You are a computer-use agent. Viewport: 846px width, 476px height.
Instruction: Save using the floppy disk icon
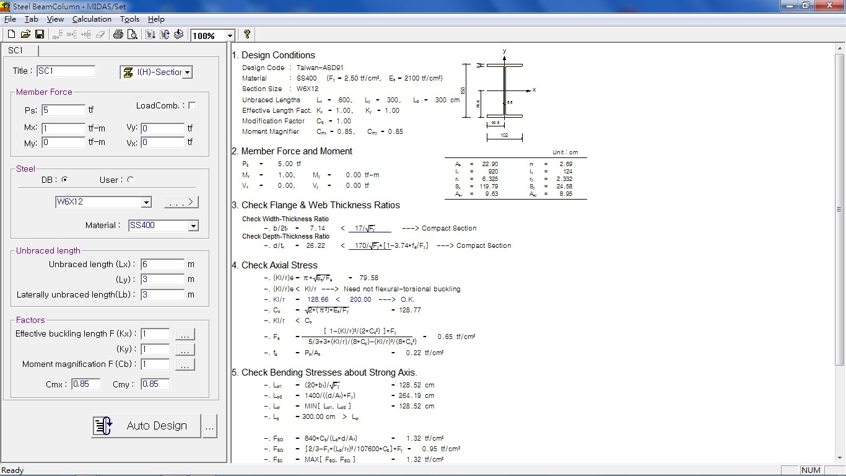[39, 35]
